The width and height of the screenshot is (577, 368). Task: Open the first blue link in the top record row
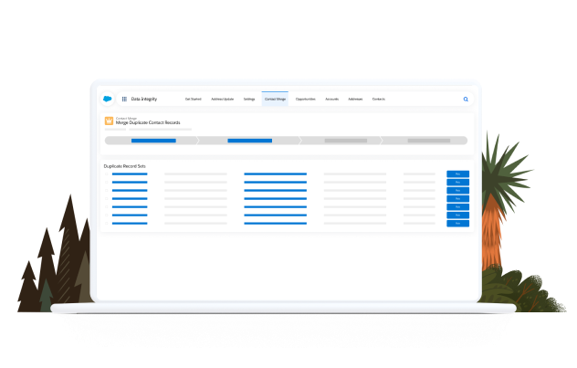coord(130,174)
